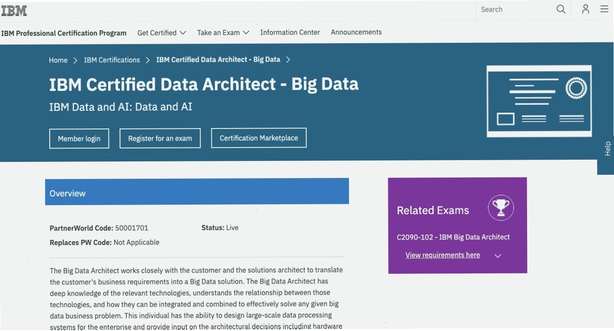Viewport: 614px width, 331px height.
Task: Go to Home breadcrumb
Action: (x=58, y=60)
